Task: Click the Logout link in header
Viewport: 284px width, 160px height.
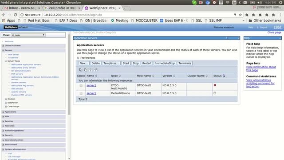Action: (264, 27)
